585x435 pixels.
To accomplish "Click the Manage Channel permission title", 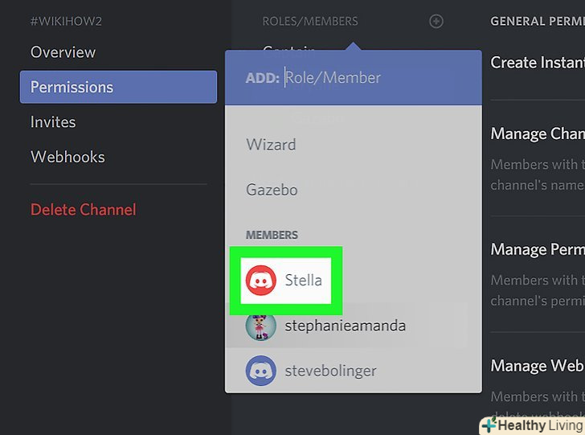I will pos(537,134).
